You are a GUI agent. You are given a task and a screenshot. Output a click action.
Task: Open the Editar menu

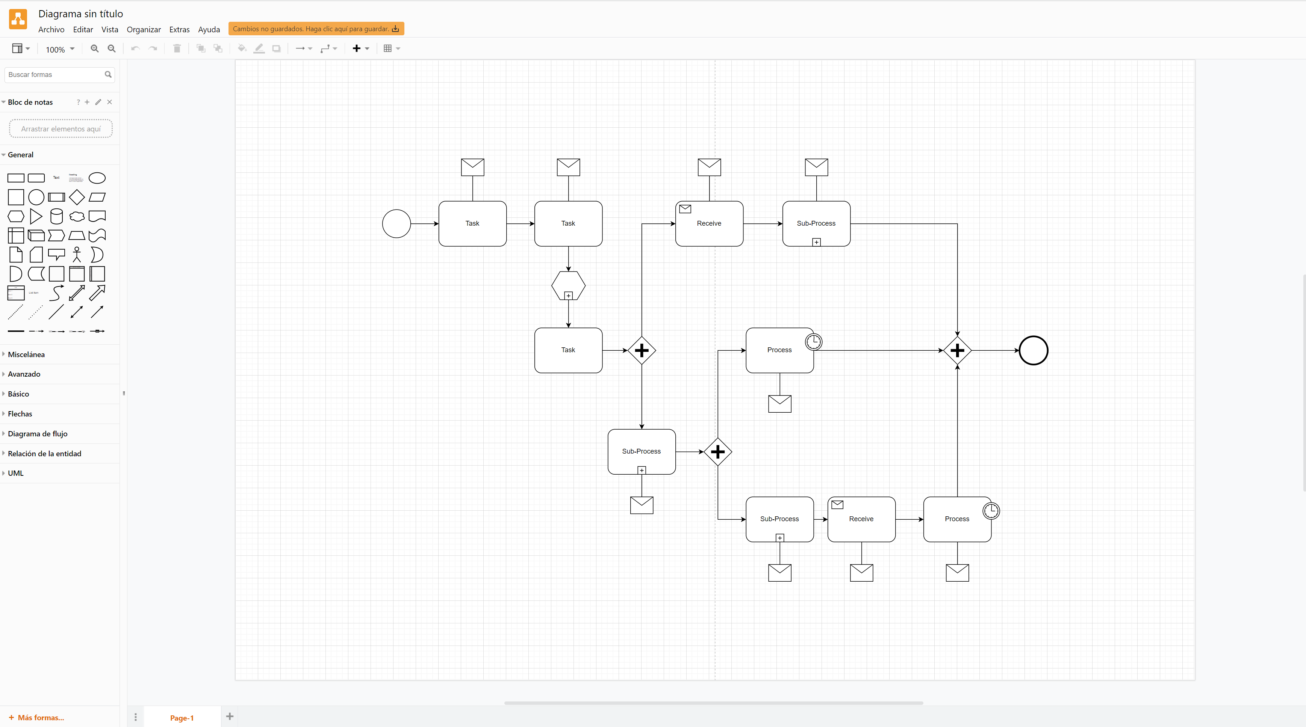[83, 29]
